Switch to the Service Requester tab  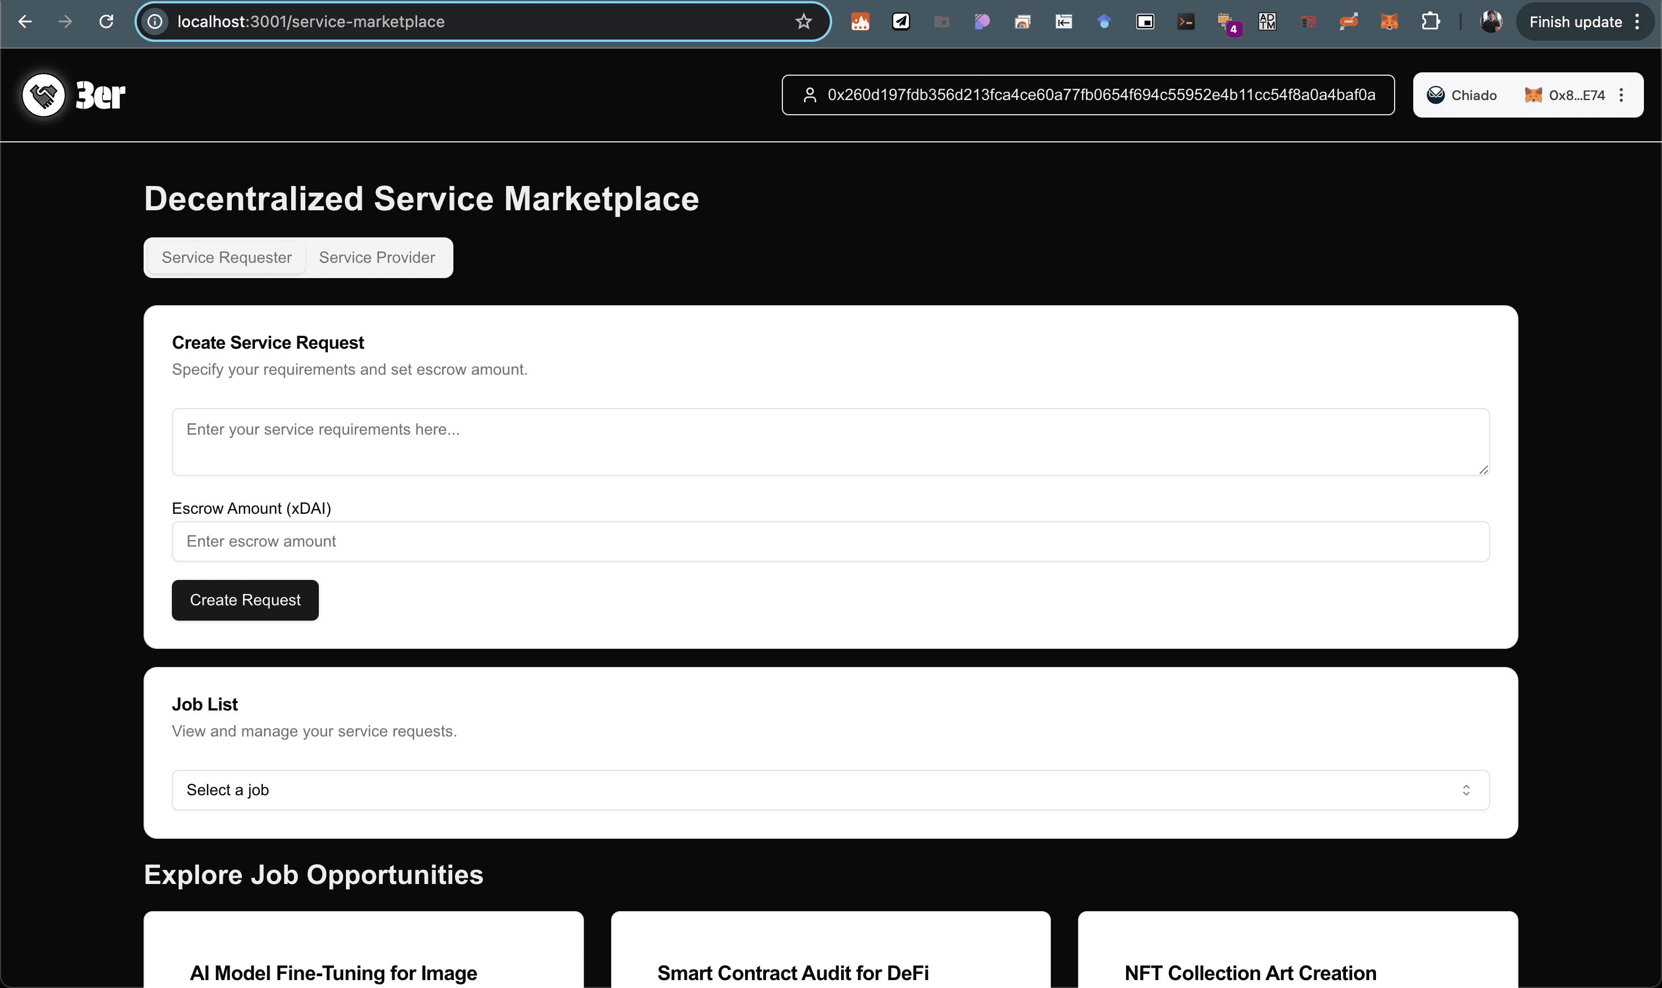click(x=226, y=258)
